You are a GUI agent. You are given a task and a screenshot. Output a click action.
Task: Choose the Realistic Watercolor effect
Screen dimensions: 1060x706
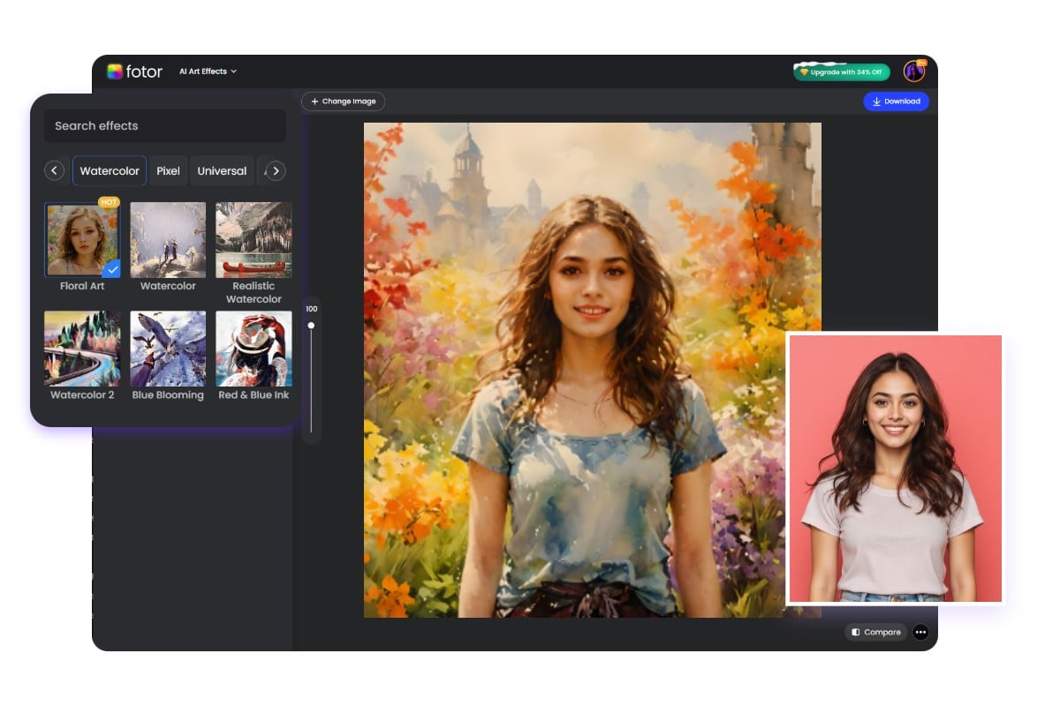coord(254,240)
